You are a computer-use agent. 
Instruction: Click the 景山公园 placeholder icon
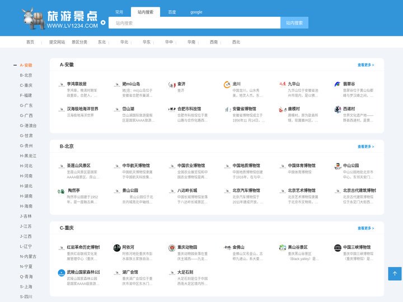click(117, 191)
